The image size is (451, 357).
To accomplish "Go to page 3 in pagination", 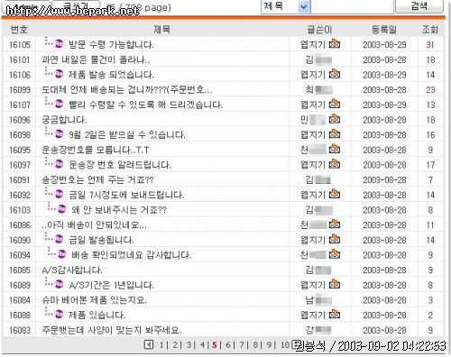I will (189, 345).
